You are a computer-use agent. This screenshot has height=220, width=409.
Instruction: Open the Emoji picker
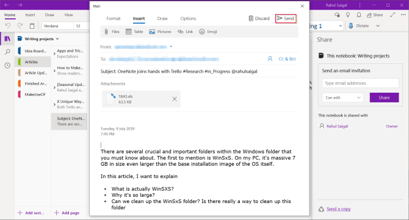(208, 32)
